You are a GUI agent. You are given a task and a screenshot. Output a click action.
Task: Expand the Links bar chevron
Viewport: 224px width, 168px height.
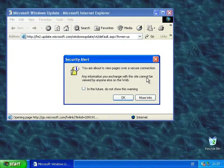pyautogui.click(x=171, y=35)
